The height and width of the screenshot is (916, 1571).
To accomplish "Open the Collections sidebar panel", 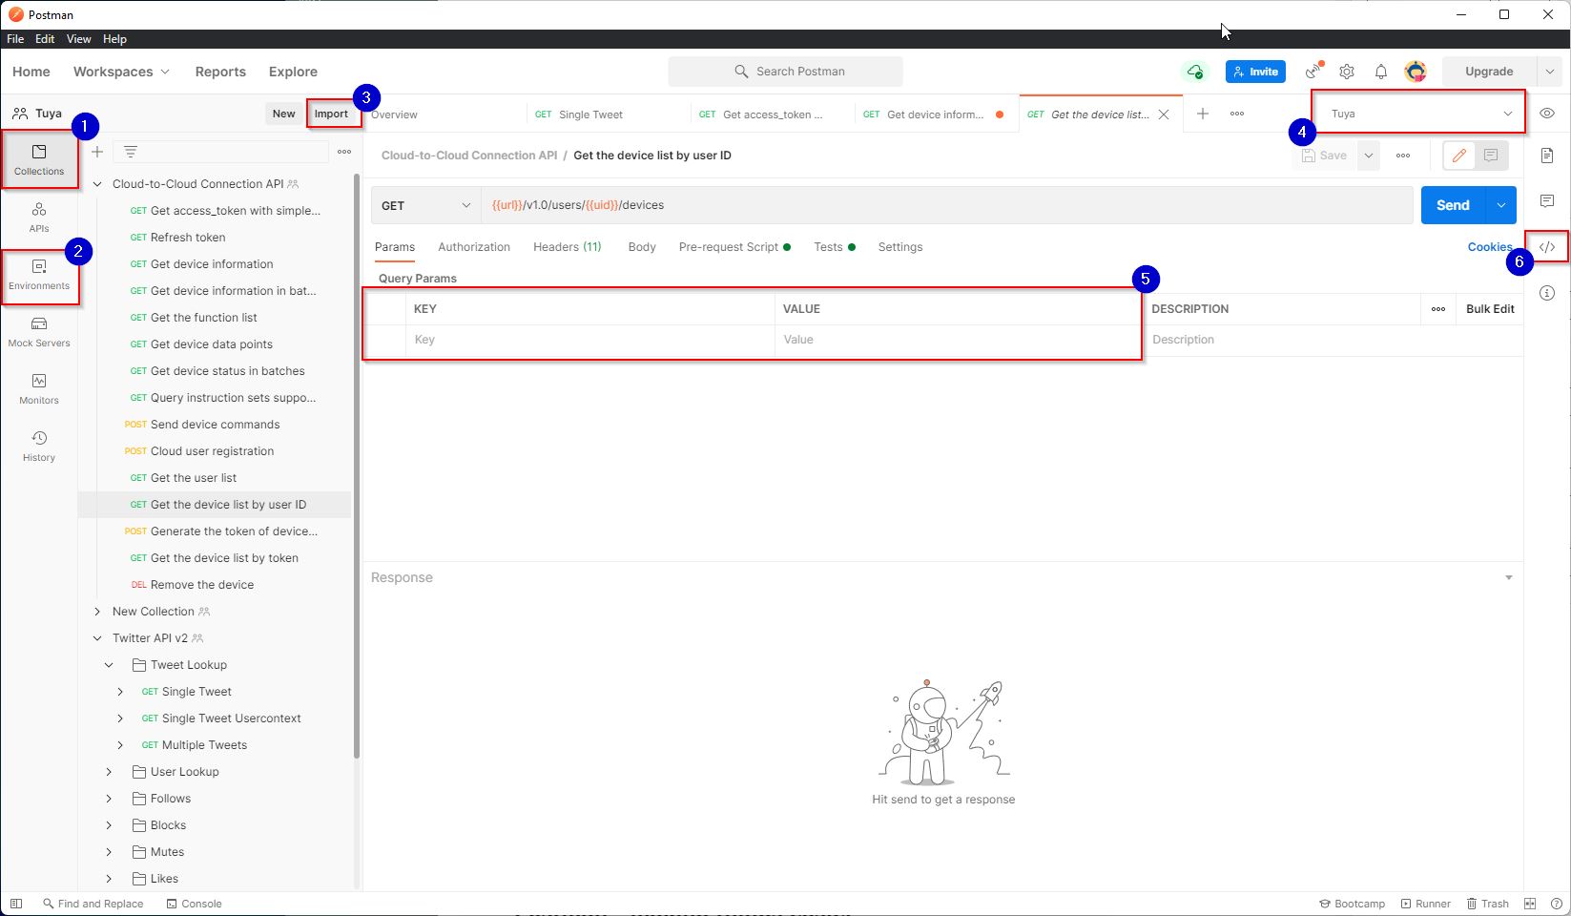I will coord(39,160).
